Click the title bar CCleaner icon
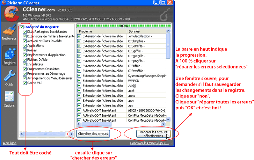Screen dimensions: 254x160 [4, 2]
